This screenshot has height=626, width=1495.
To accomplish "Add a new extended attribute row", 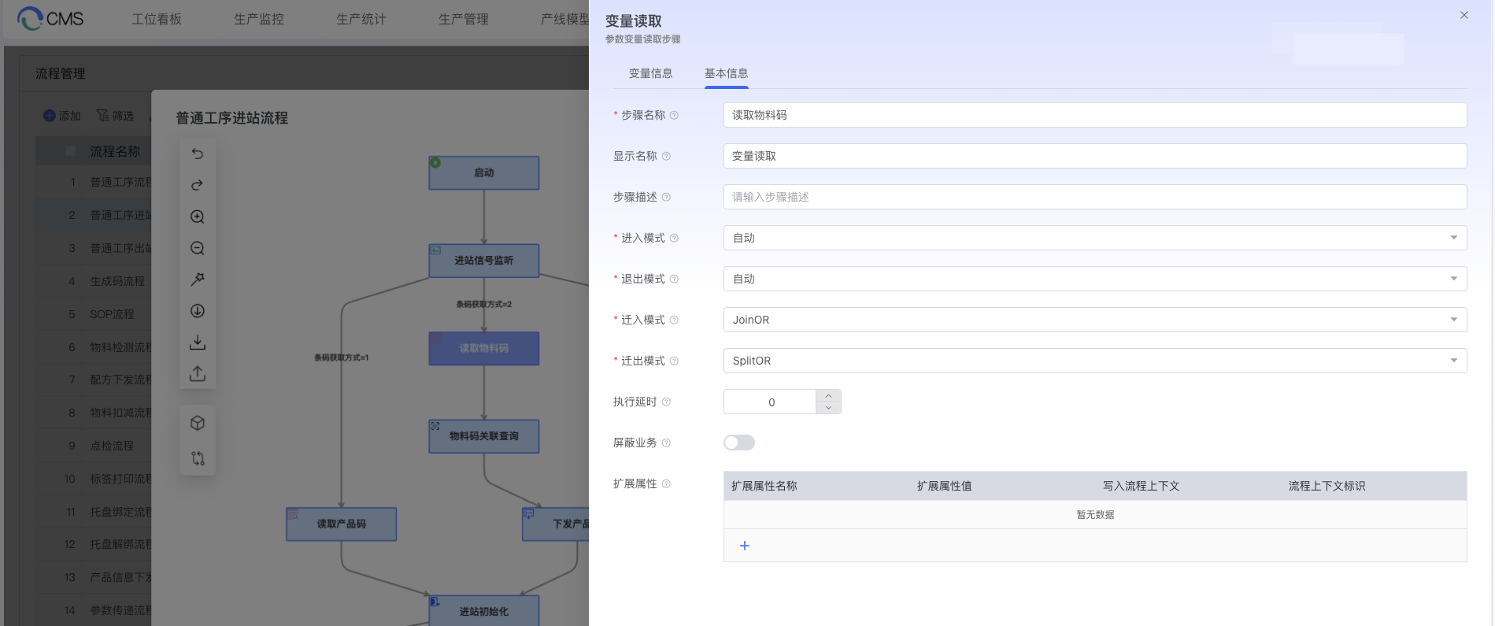I will point(744,546).
